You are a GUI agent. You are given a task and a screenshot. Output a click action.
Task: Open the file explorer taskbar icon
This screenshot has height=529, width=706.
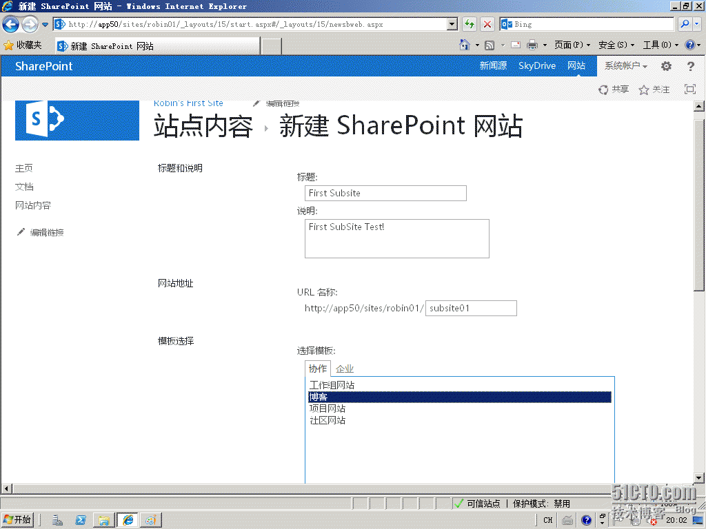pos(104,520)
